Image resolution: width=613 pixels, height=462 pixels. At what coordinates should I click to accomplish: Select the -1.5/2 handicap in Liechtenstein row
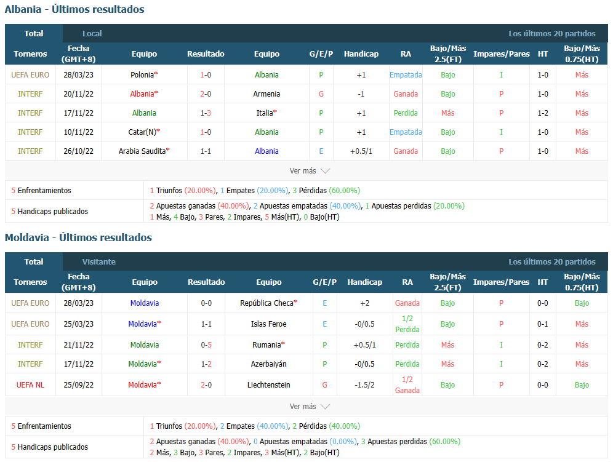pos(364,385)
